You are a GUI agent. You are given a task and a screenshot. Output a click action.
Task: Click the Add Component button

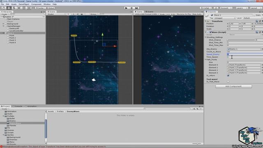[233, 86]
